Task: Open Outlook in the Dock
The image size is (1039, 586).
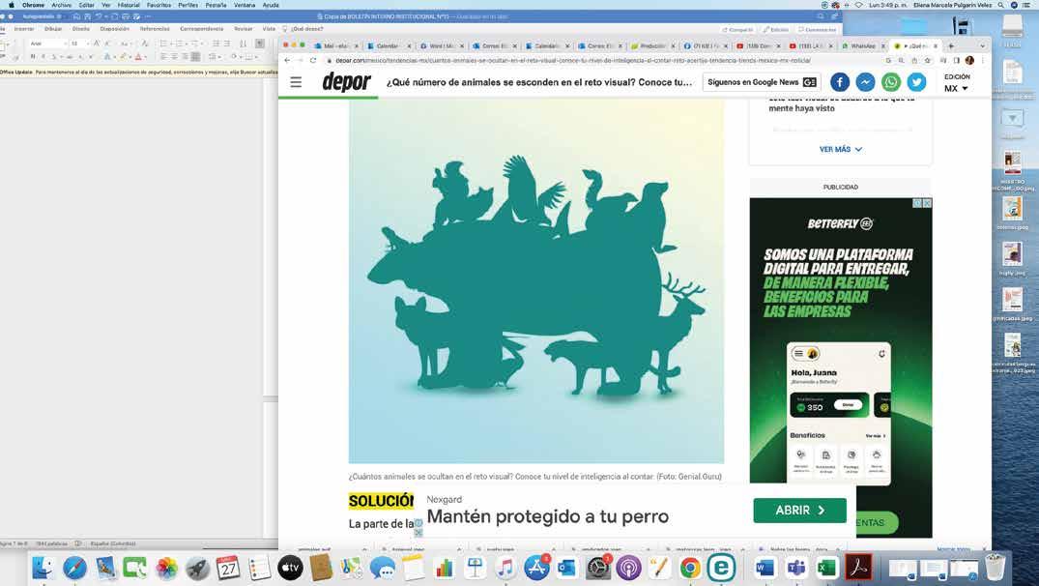Action: click(x=566, y=568)
